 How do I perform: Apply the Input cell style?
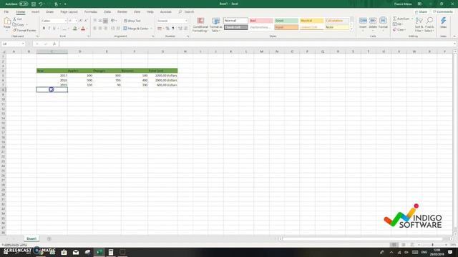point(286,27)
